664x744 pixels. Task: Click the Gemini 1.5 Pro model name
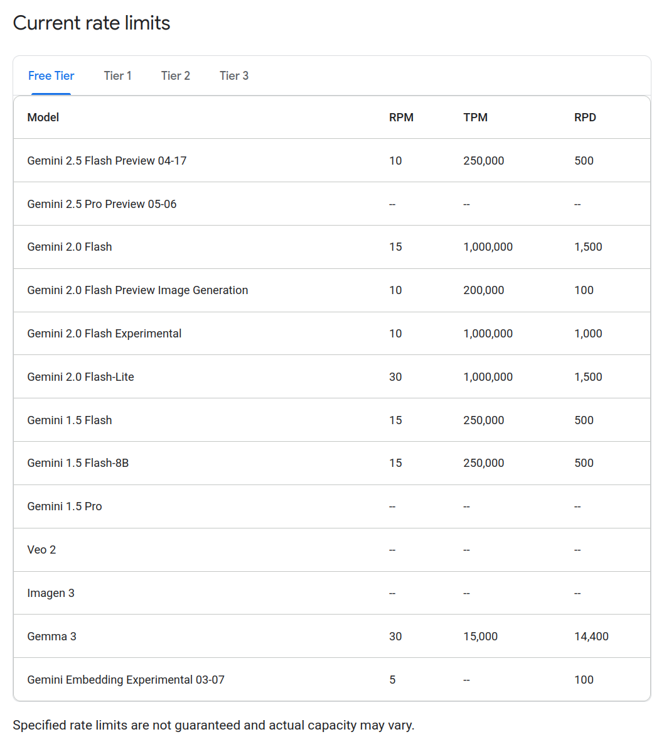click(x=64, y=506)
